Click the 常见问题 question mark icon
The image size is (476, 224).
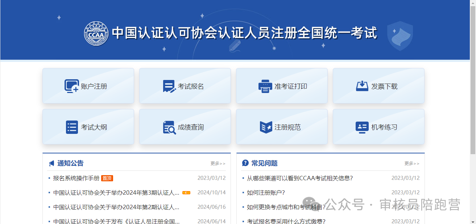[245, 163]
